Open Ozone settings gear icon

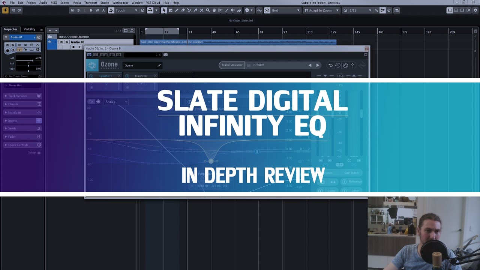tap(345, 65)
